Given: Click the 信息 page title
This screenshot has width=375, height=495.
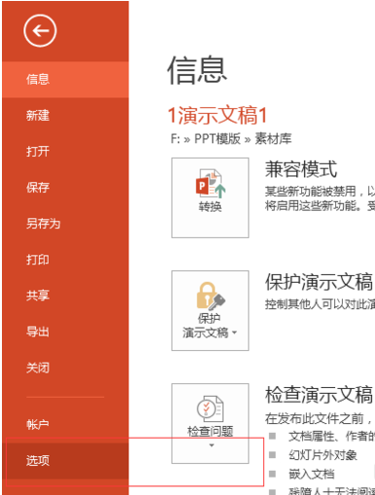Looking at the screenshot, I should [197, 71].
